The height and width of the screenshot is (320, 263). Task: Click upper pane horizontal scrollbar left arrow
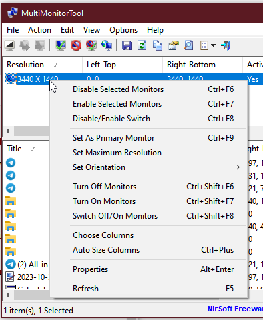pos(8,131)
